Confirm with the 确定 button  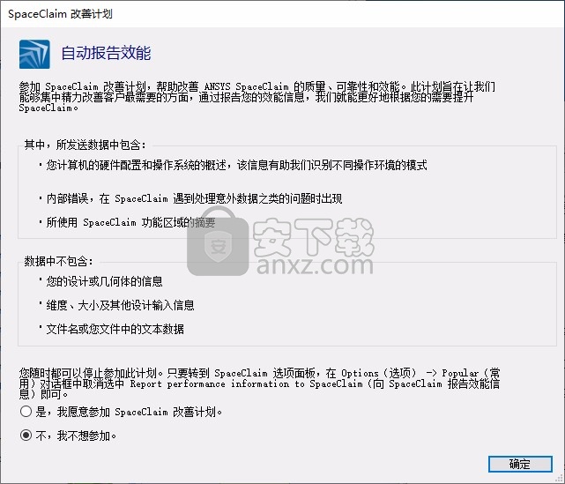(520, 464)
